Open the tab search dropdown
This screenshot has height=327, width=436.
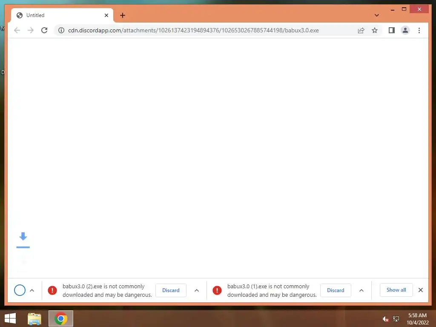point(377,15)
